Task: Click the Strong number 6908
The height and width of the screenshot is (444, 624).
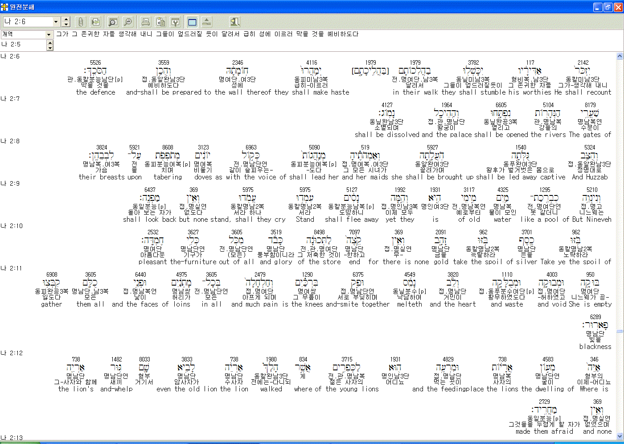Action: coord(52,275)
